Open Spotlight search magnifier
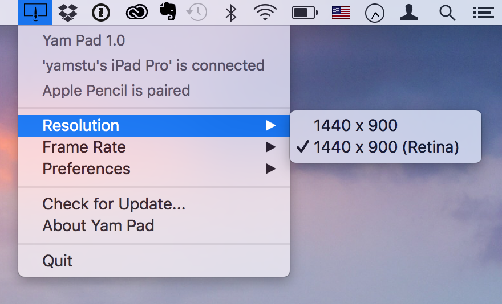 [x=447, y=13]
